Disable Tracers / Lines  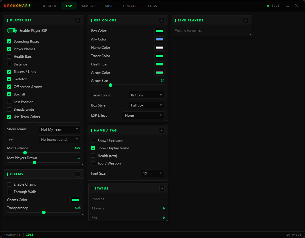pos(9,72)
